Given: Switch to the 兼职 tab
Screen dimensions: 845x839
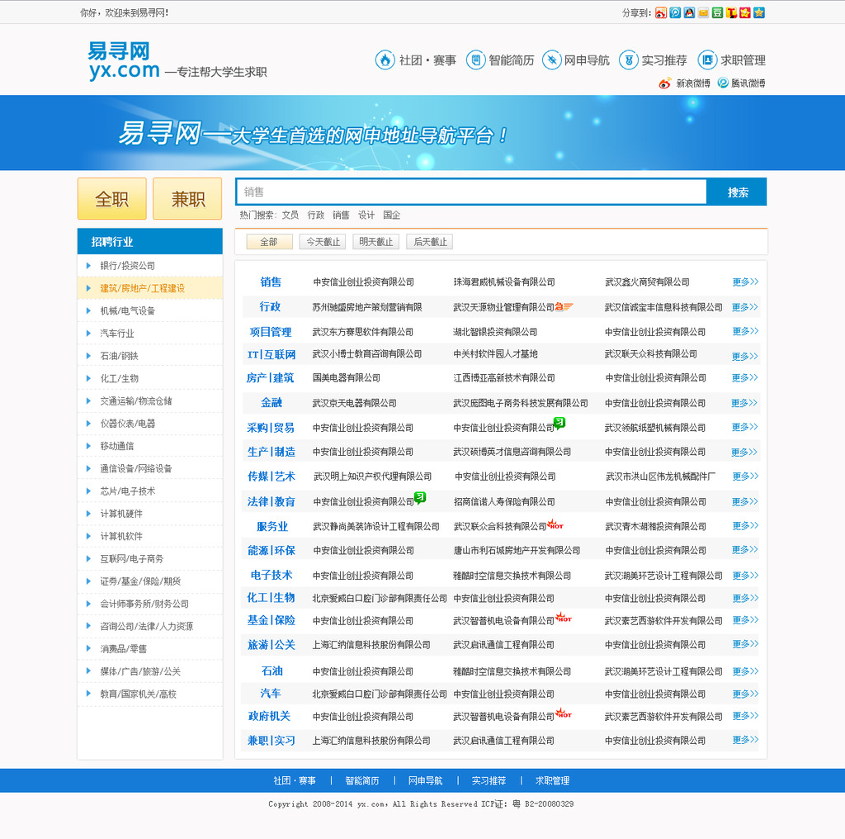Looking at the screenshot, I should click(x=187, y=197).
